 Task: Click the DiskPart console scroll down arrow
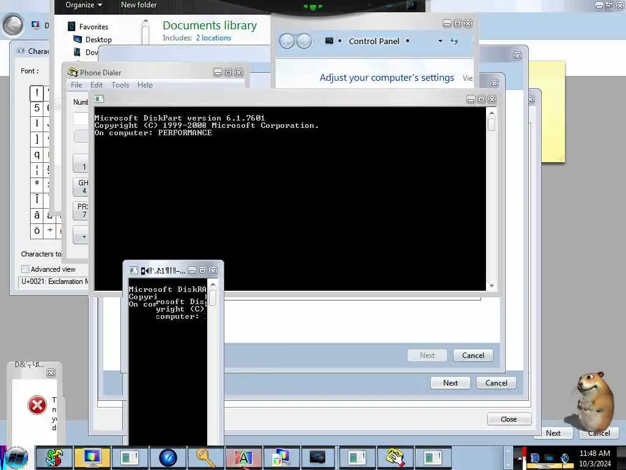[492, 285]
